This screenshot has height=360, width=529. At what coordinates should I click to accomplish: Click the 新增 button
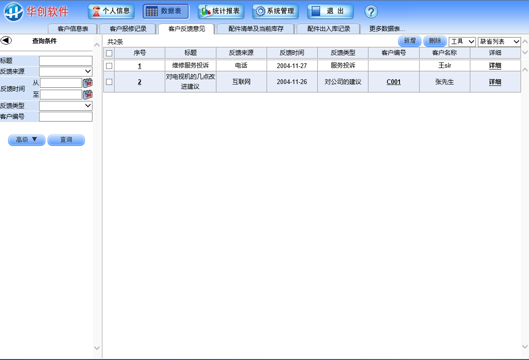tap(410, 41)
